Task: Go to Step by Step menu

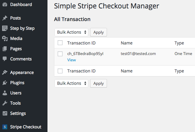Action: 22,28
